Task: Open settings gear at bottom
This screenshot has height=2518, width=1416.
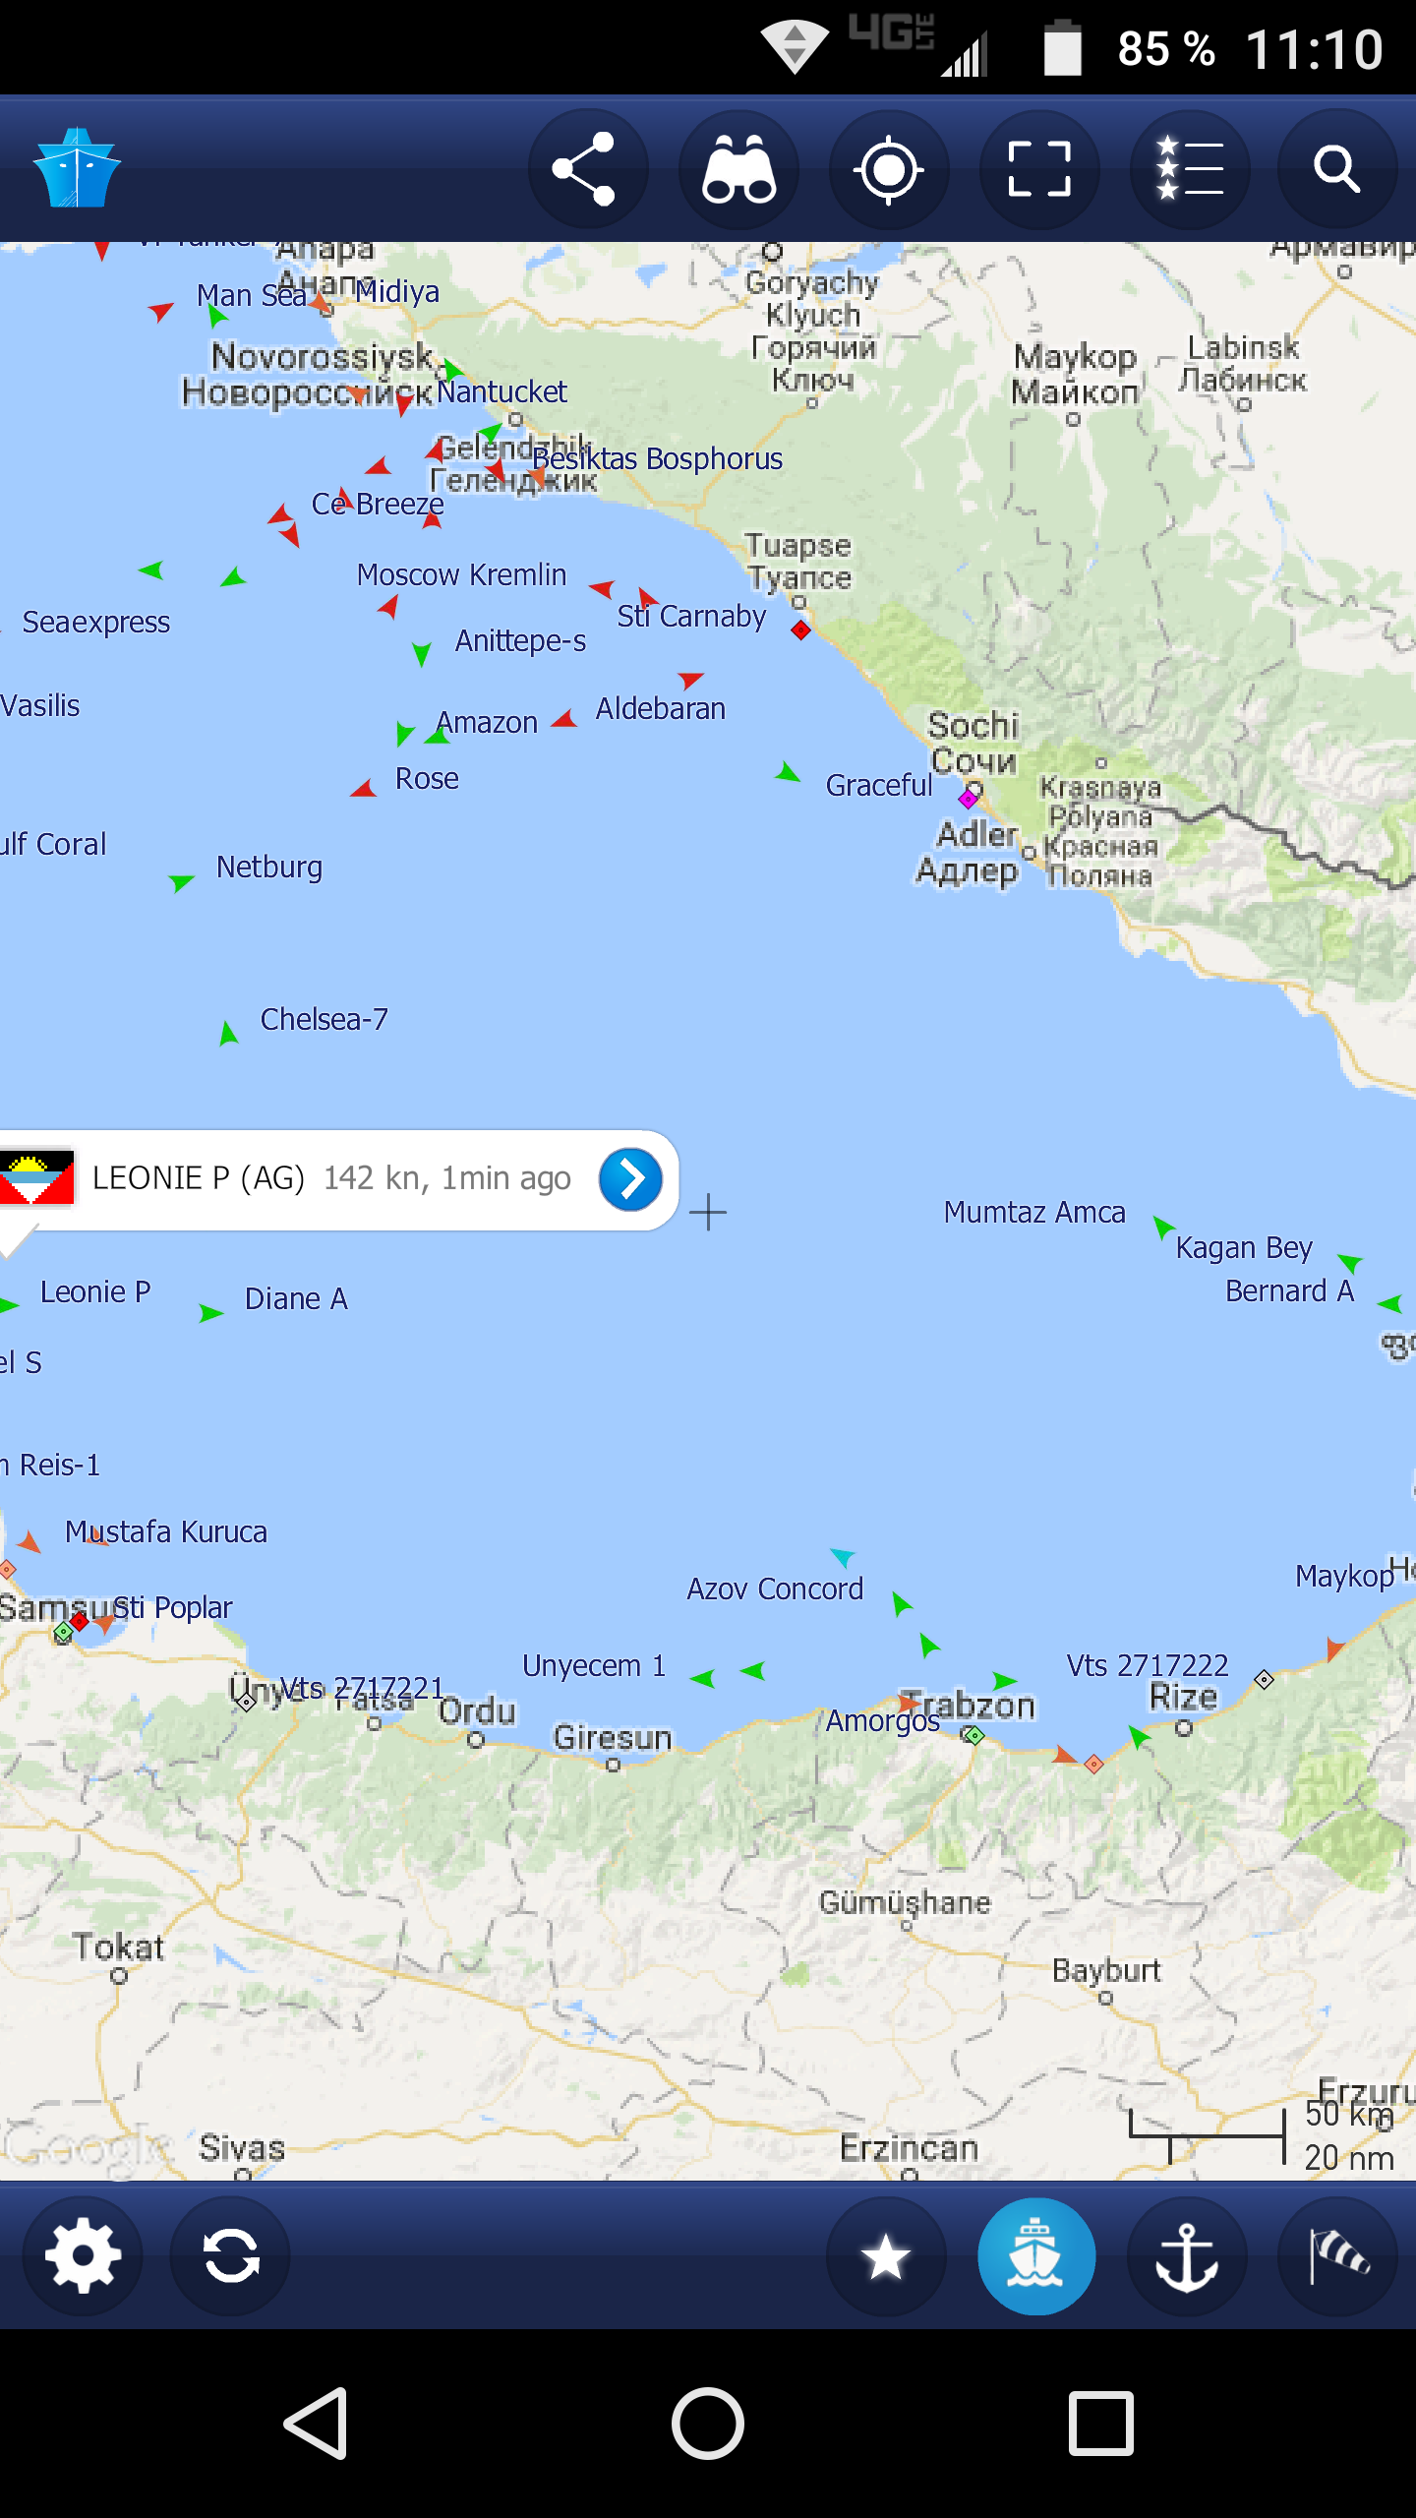Action: tap(83, 2255)
